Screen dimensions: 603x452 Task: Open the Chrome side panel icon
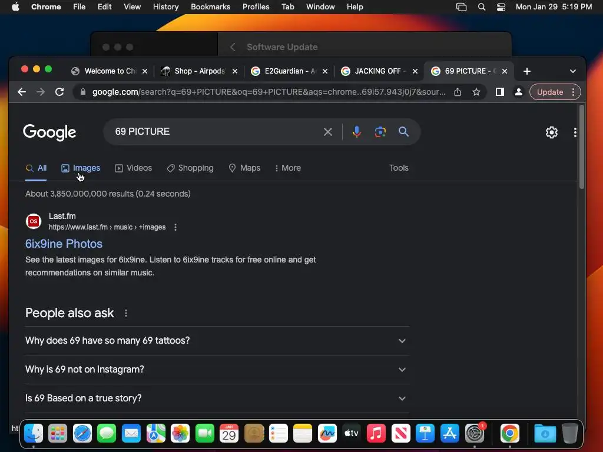(x=499, y=92)
